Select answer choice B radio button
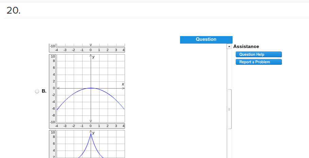The image size is (309, 158). click(x=37, y=91)
